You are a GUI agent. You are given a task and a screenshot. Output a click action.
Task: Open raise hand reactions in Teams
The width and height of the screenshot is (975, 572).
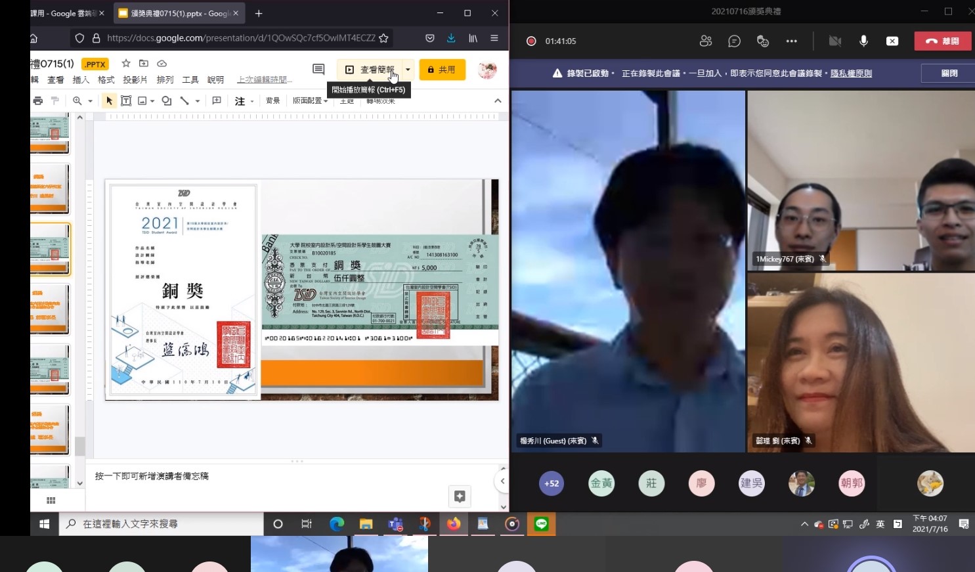pyautogui.click(x=763, y=41)
